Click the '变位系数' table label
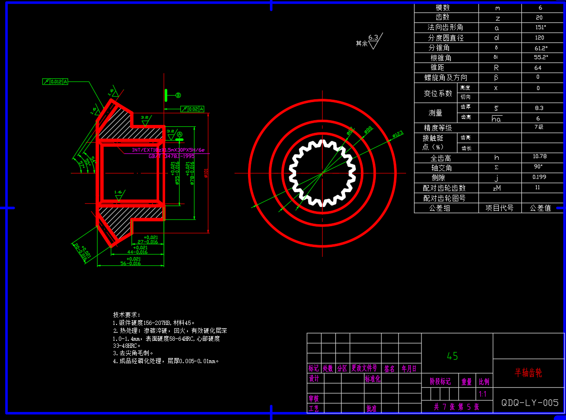Viewport: 566px width, 420px height. [438, 93]
